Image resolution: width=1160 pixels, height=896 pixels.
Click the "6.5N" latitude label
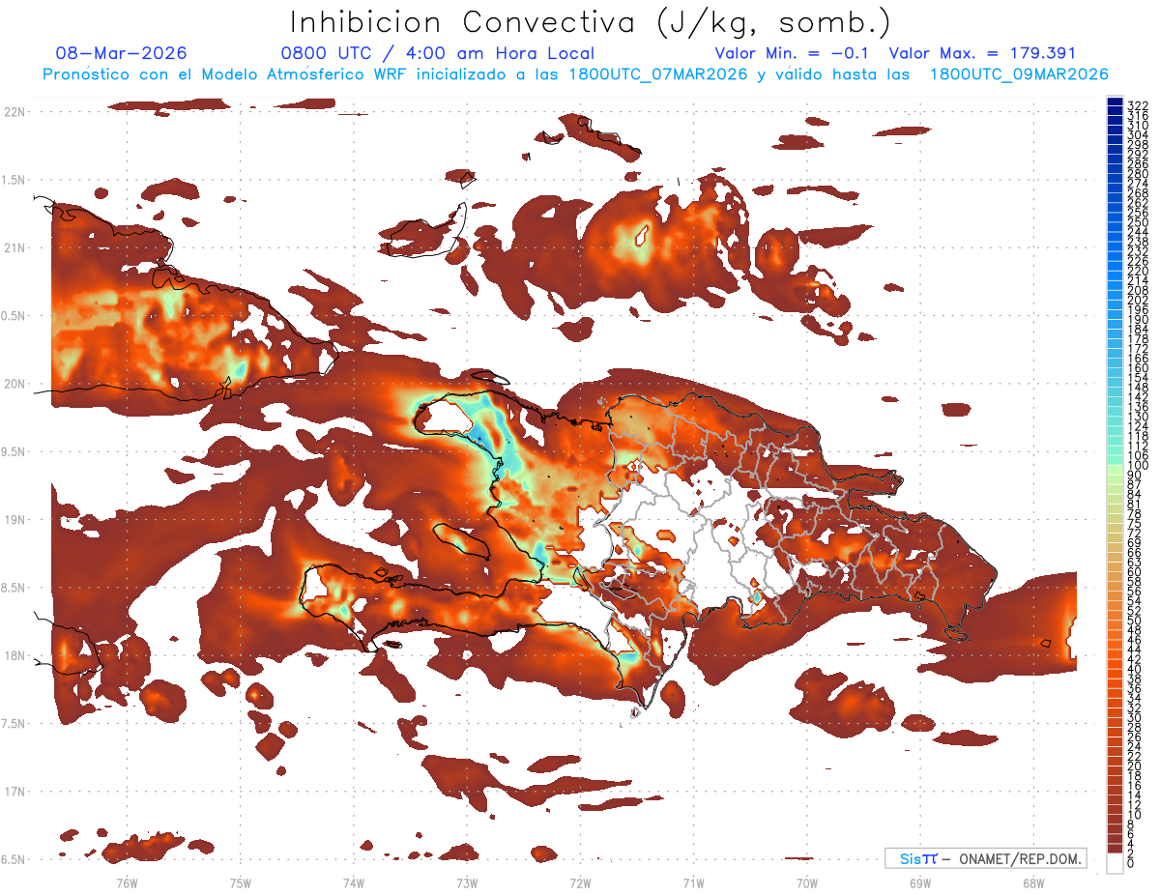[x=14, y=859]
